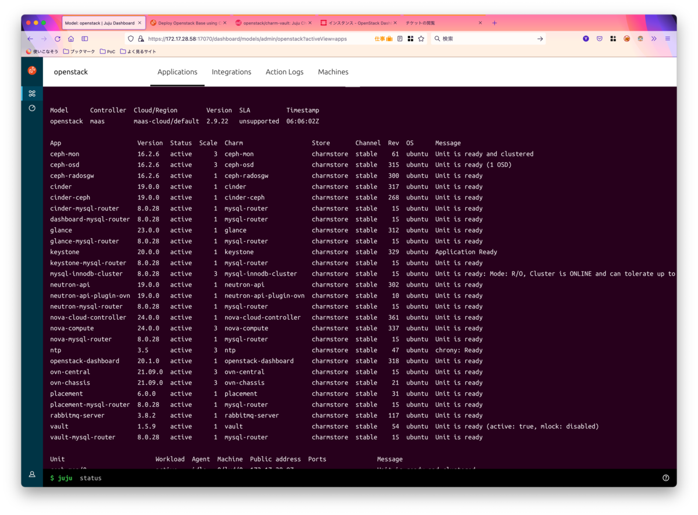
Task: Open the Firefox hamburger menu
Action: click(x=667, y=39)
